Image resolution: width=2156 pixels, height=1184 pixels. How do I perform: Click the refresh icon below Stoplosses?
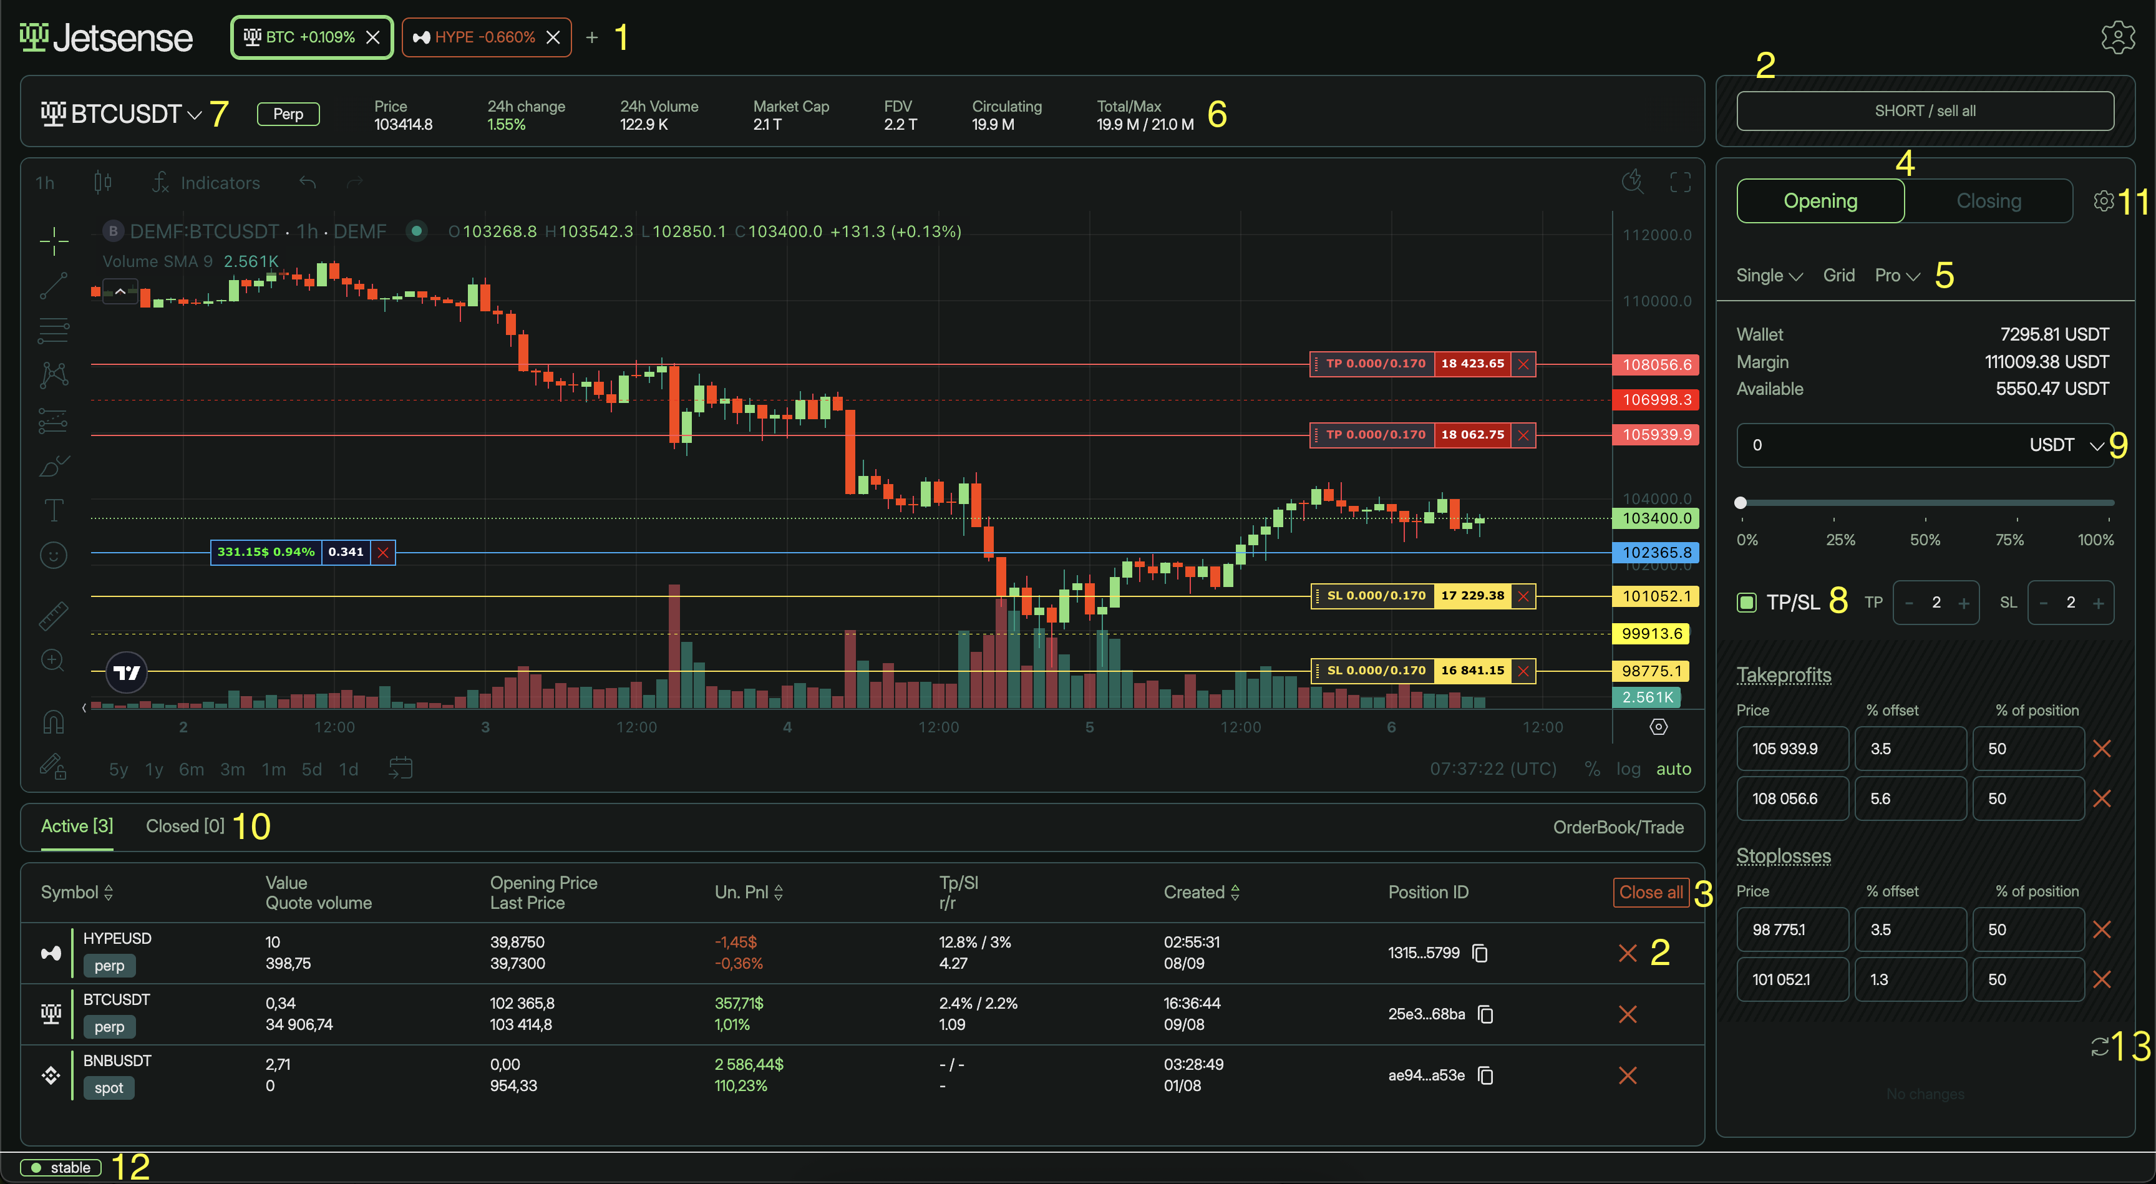point(2099,1047)
